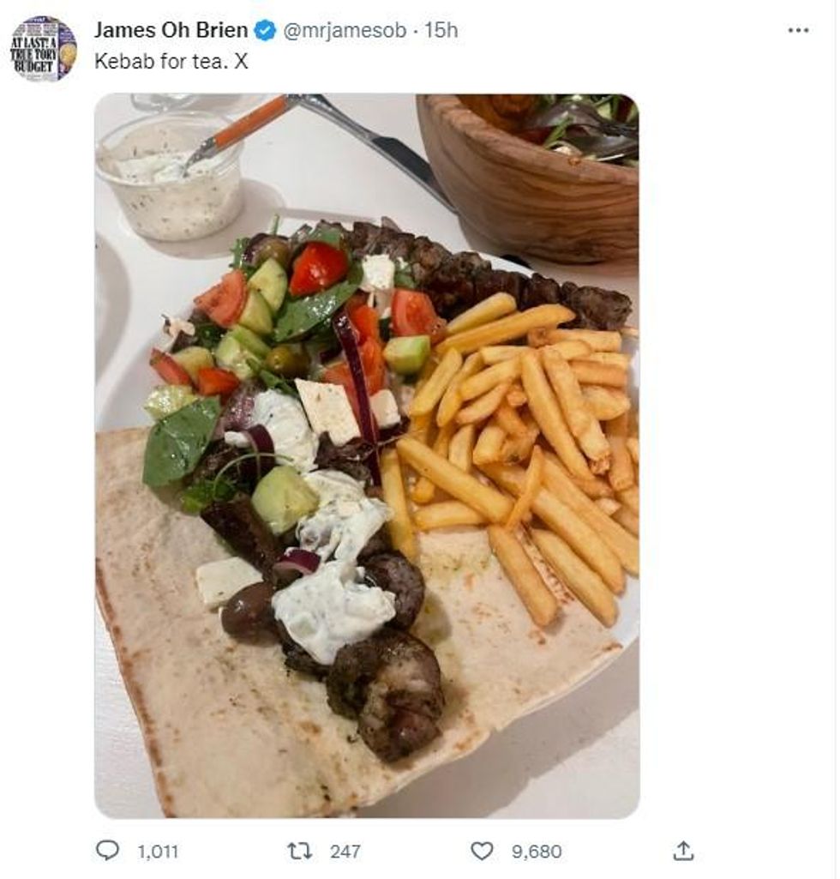Screen dimensions: 840x879
Task: Click the 15h timestamp link
Action: tap(441, 31)
